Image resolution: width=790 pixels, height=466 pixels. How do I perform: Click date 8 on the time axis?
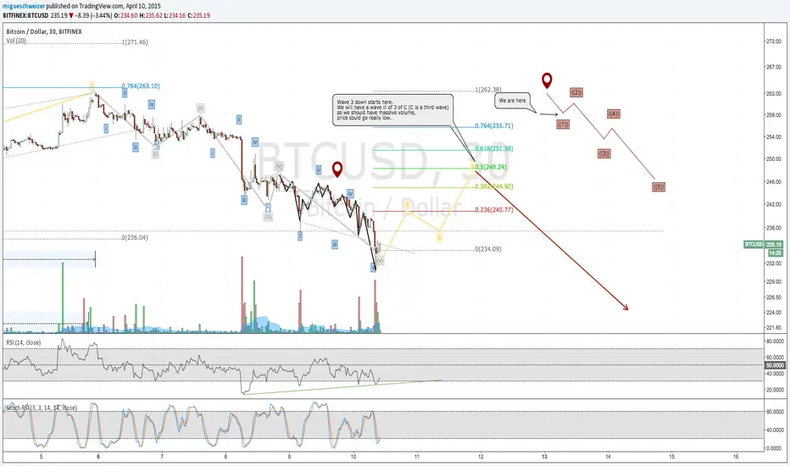click(225, 457)
